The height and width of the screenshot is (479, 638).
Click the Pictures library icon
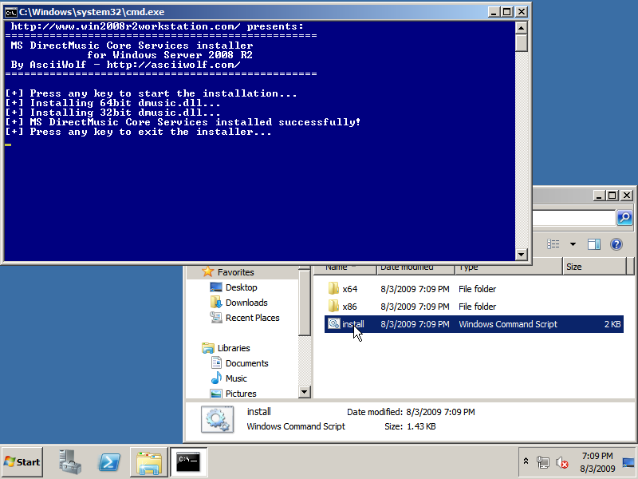click(216, 394)
